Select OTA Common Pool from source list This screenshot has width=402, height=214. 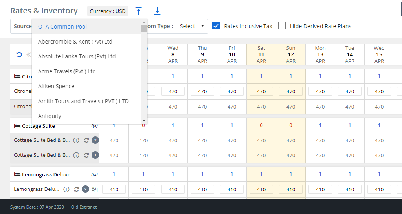pos(62,27)
